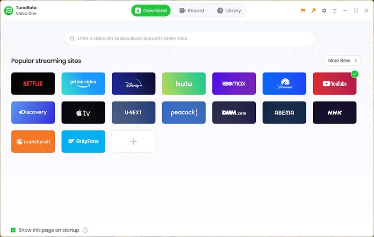Click the TuneBoto app logo
Viewport: 374px width, 237px height.
pos(8,10)
